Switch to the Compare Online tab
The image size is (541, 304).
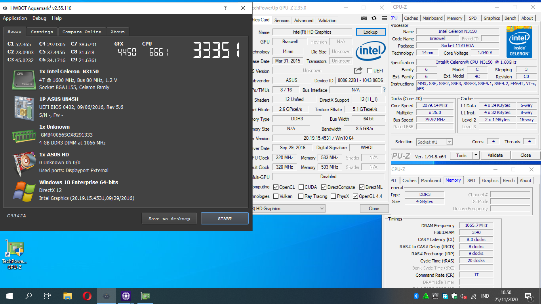[x=82, y=32]
